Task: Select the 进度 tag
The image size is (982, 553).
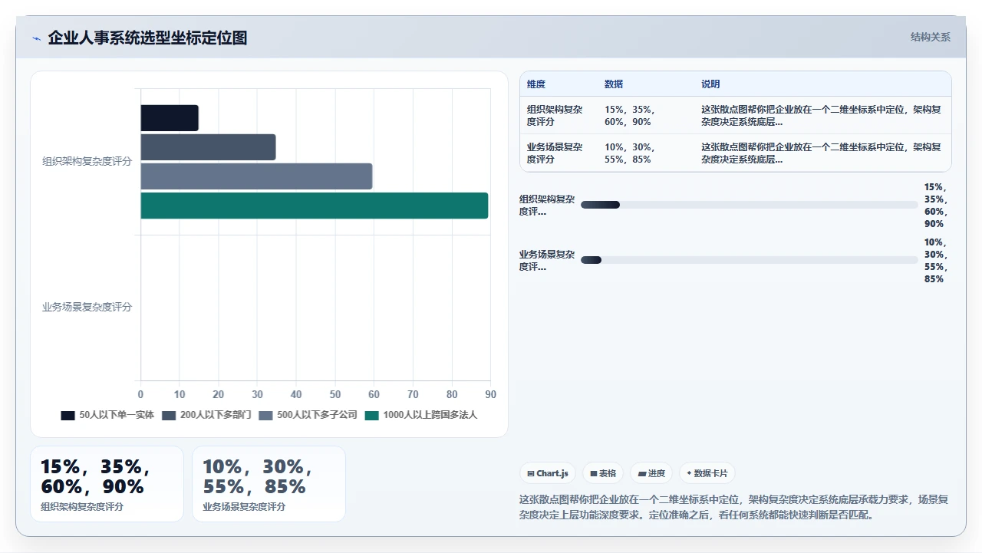Action: coord(652,473)
